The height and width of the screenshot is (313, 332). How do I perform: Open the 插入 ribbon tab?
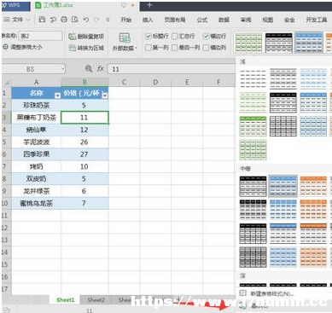pyautogui.click(x=148, y=20)
